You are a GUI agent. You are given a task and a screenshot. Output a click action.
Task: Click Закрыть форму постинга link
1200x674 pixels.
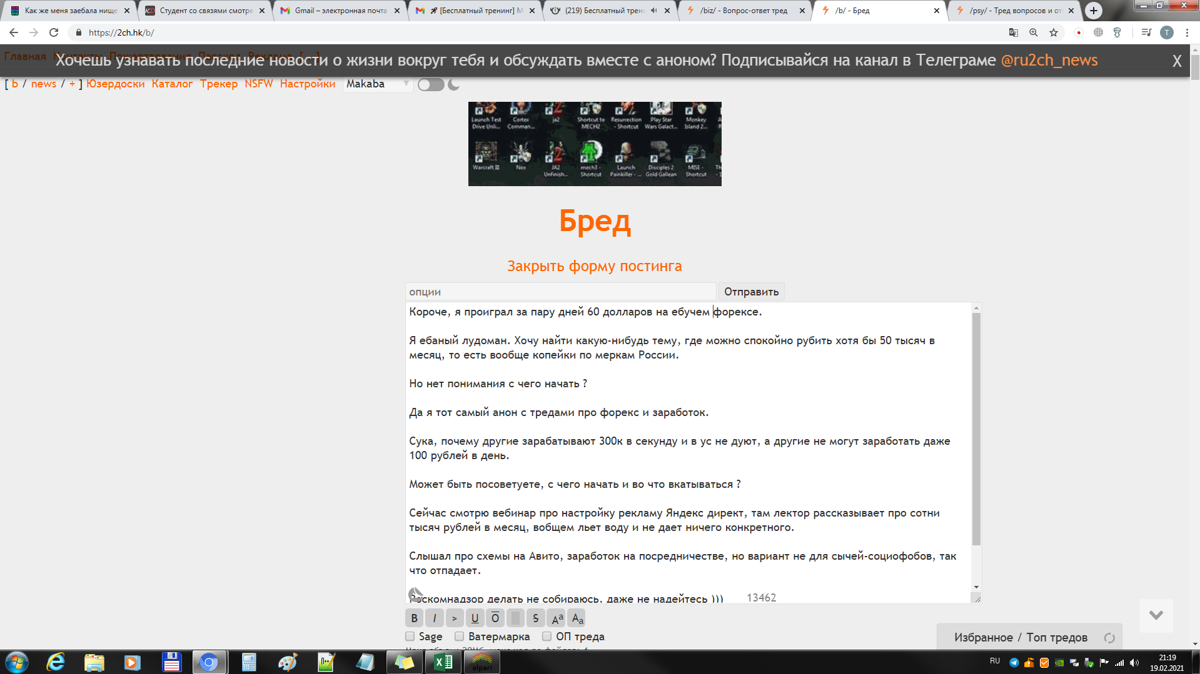point(594,266)
